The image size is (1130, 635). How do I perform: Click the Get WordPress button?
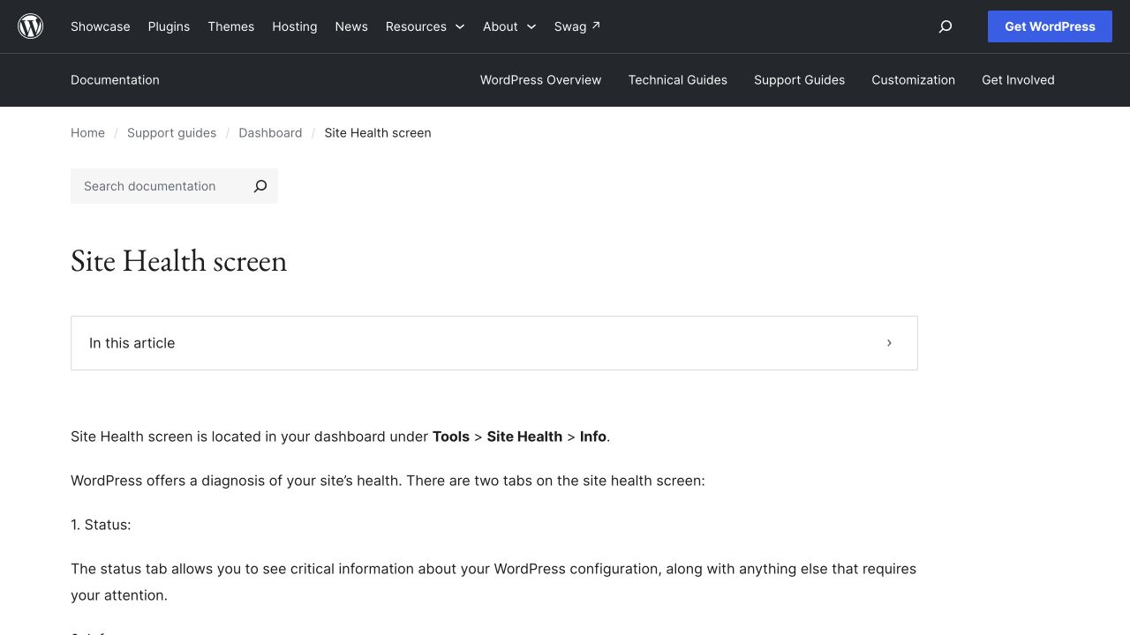1050,26
